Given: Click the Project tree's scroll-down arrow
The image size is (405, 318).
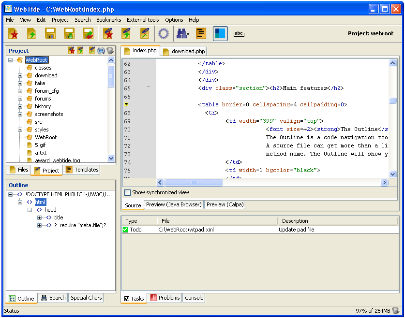Looking at the screenshot, I should click(111, 159).
